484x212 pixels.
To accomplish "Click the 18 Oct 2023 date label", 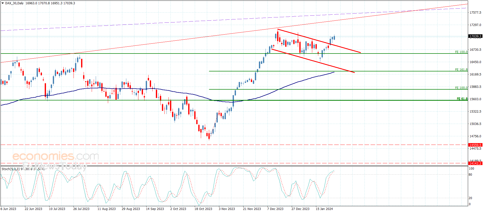I will point(203,209).
